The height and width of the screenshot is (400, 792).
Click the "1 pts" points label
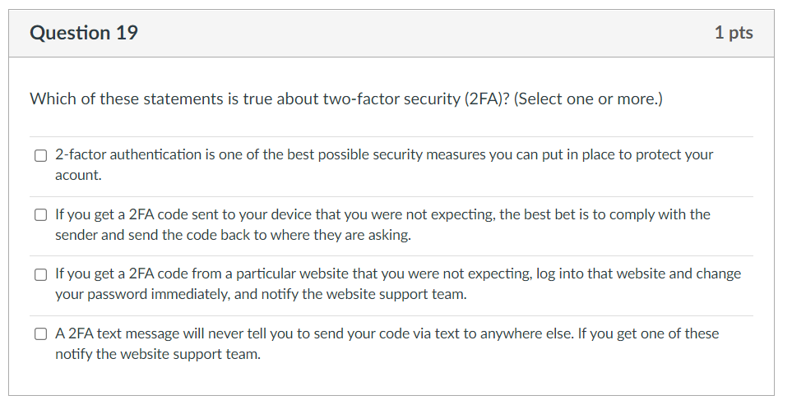734,33
